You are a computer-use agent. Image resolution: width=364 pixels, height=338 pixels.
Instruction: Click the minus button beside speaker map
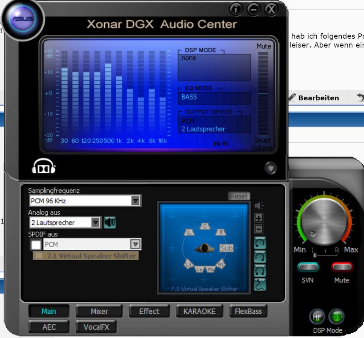(x=259, y=230)
